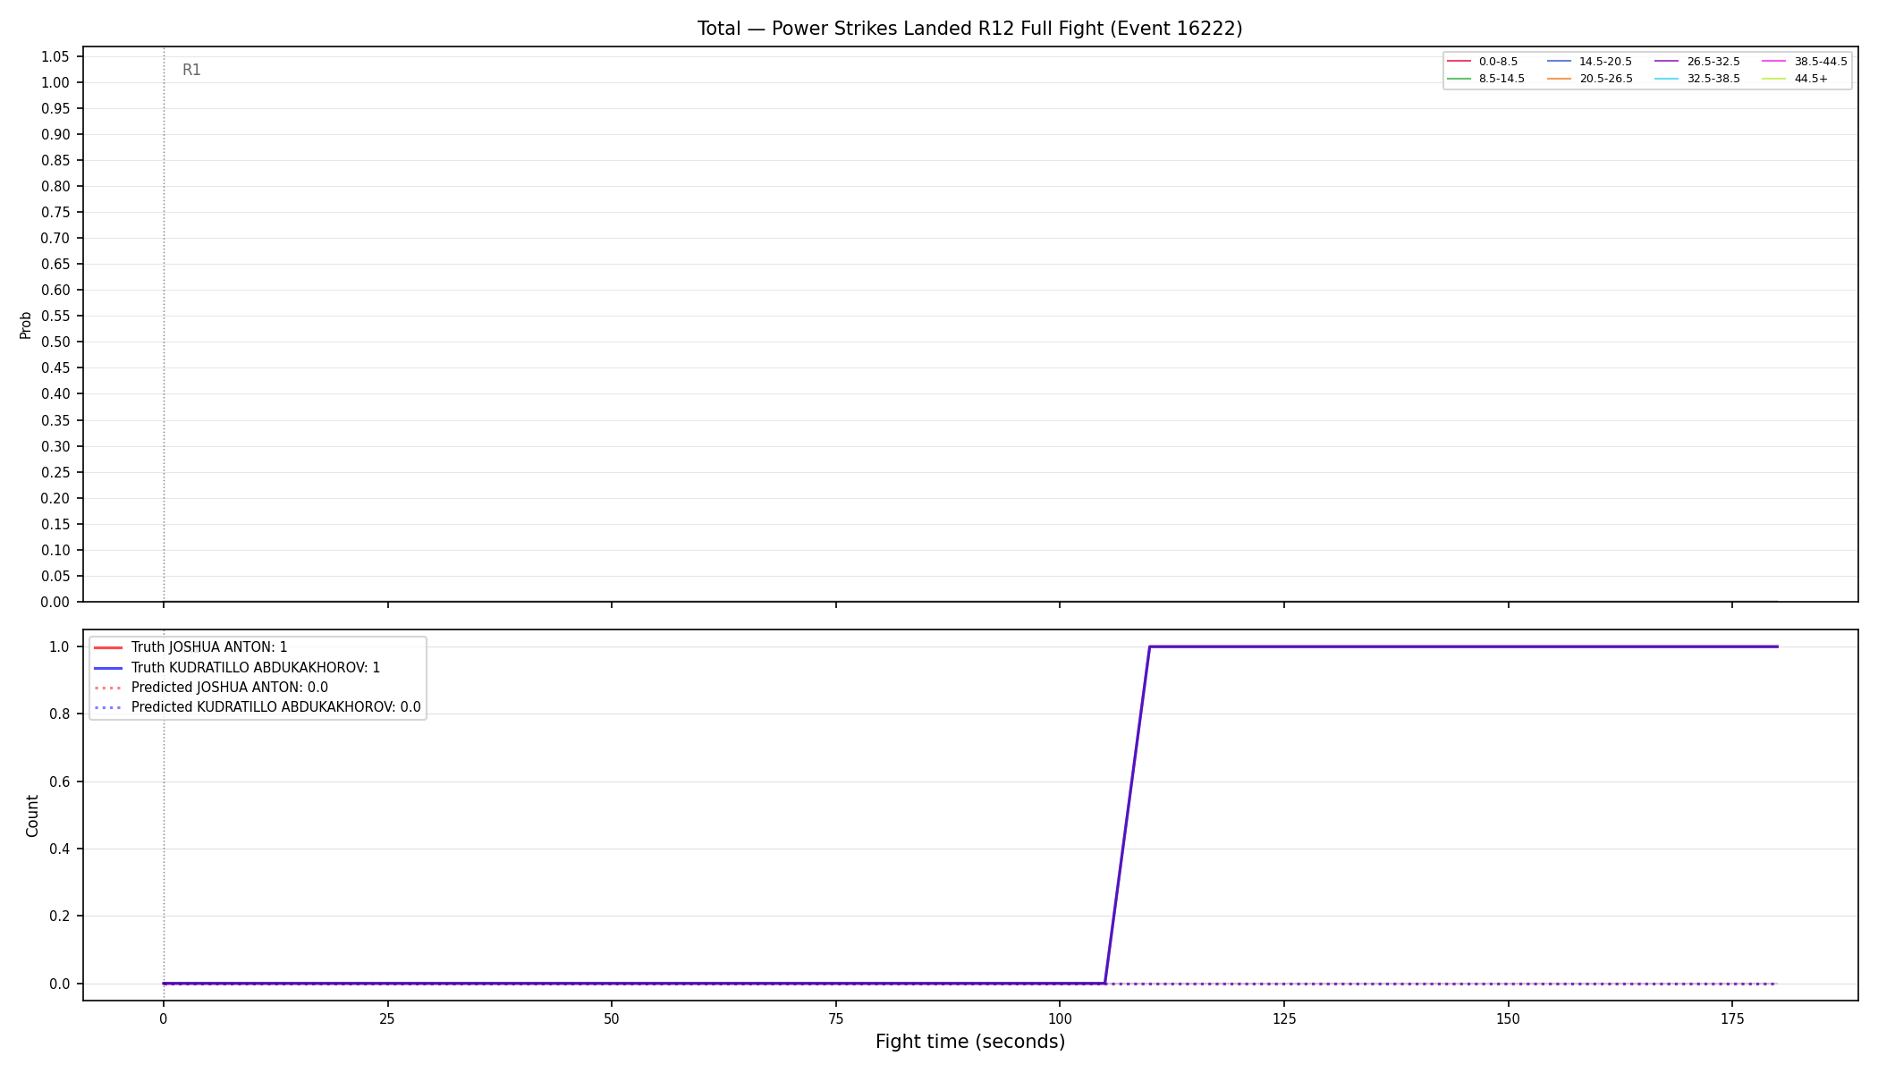Click the "20.5-26.5" legend label
This screenshot has width=1878, height=1073.
coord(1605,79)
